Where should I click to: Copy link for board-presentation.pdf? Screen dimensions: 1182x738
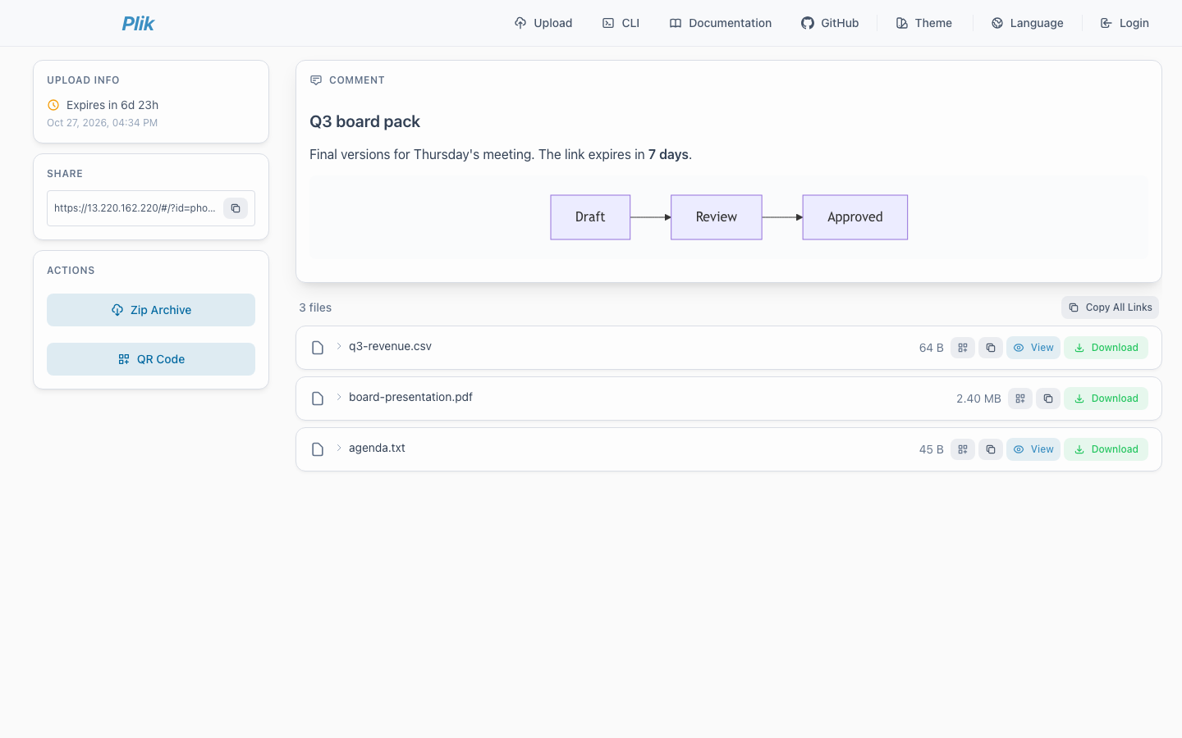click(1048, 399)
